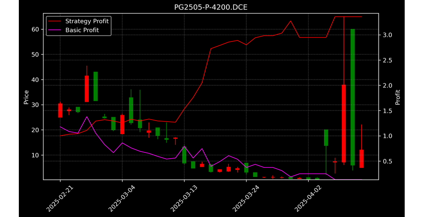Click the green candlestick on 2025-03-13

pos(184,155)
